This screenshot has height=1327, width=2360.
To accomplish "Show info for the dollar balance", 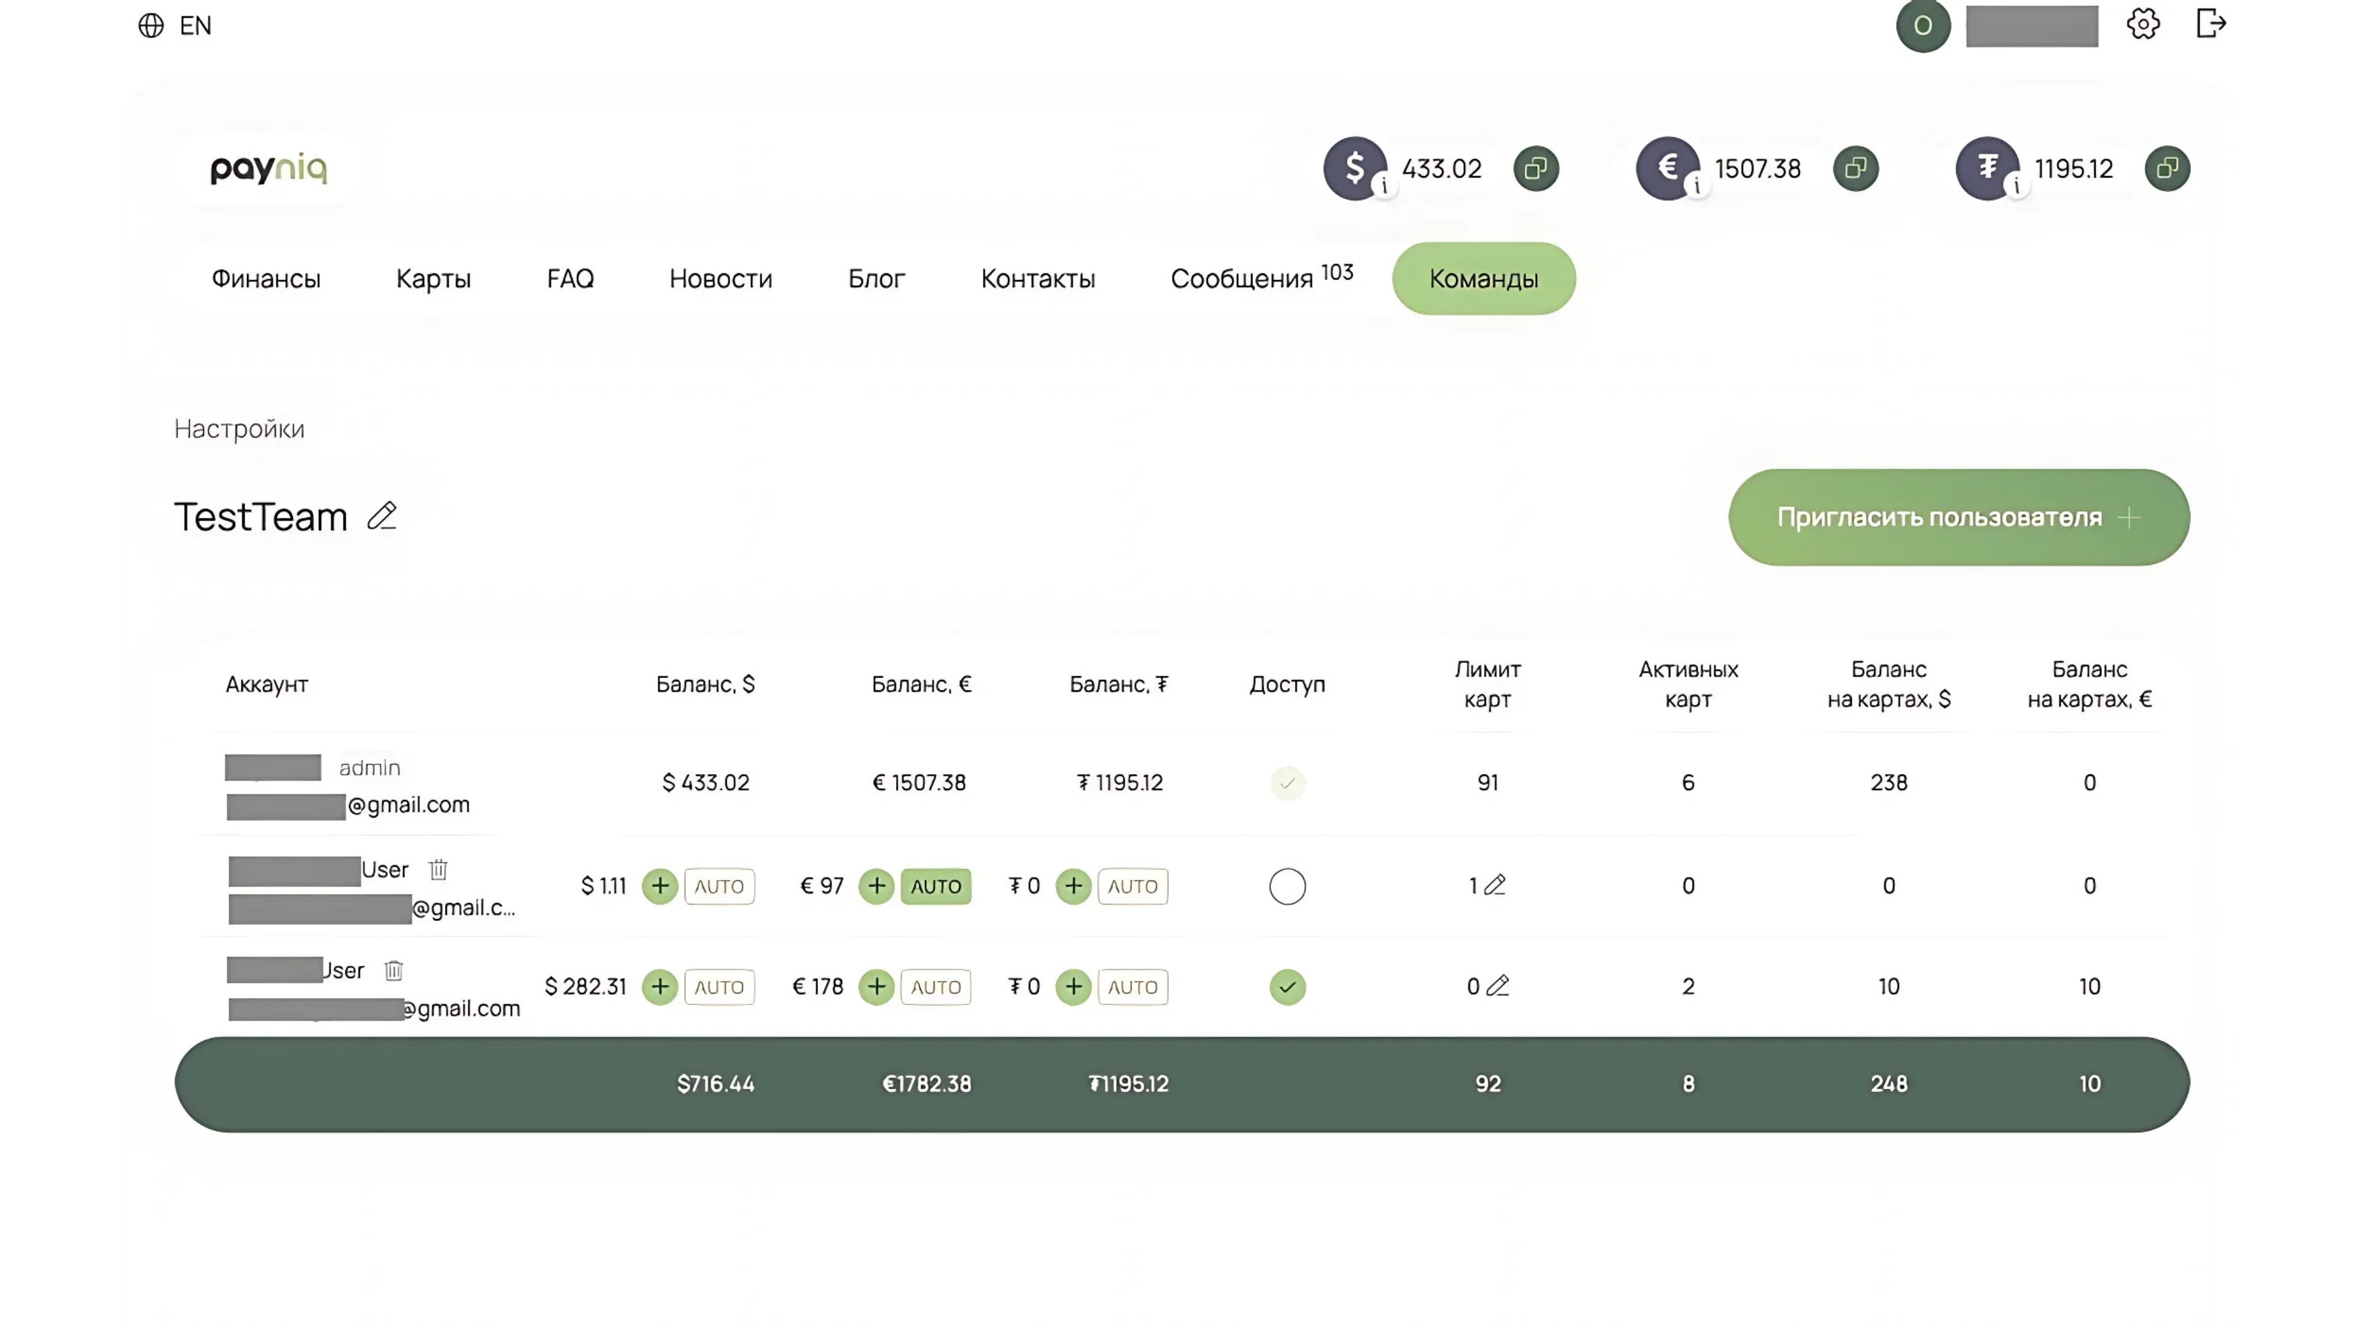I will coord(1384,187).
